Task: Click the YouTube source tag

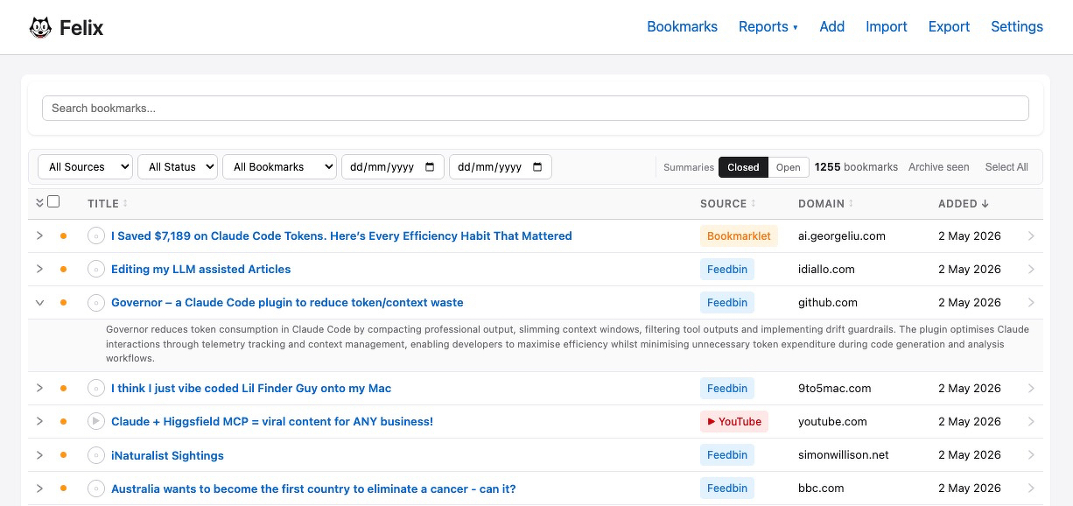Action: tap(734, 421)
